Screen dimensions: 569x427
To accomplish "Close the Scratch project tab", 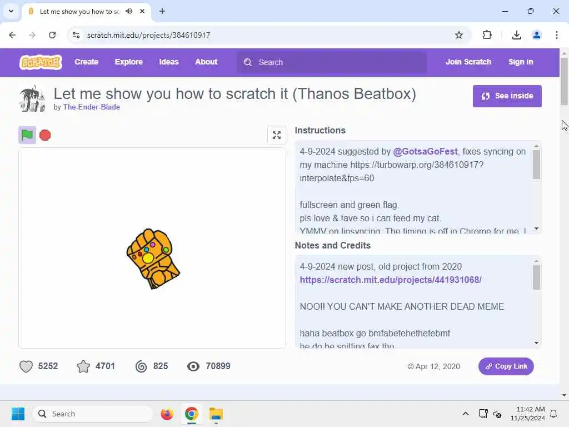I will point(142,11).
